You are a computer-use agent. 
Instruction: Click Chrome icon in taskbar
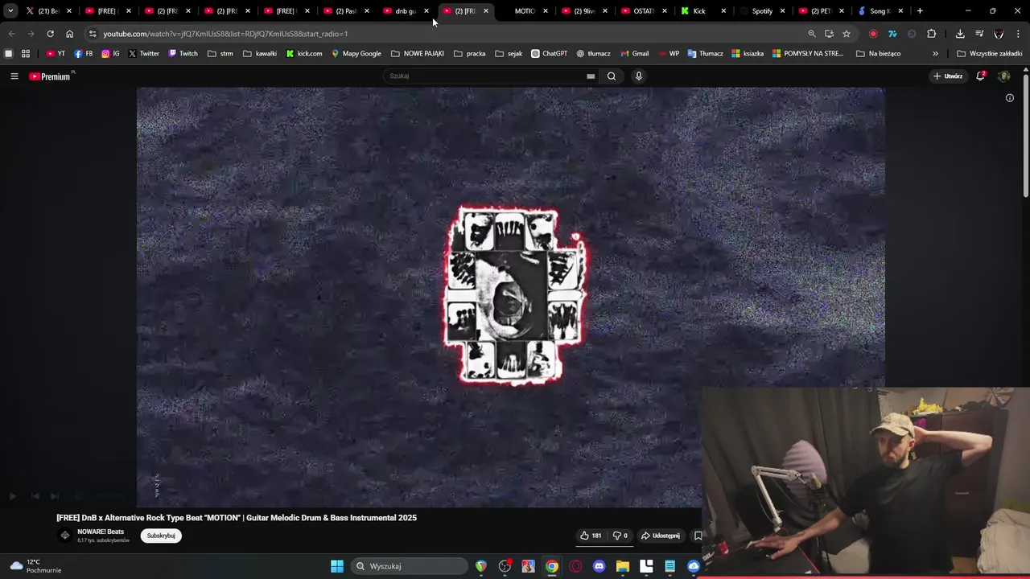[x=552, y=566]
